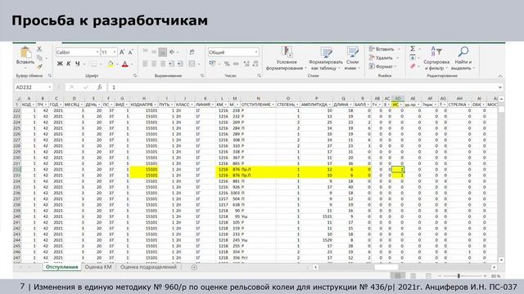
Task: Toggle bottom vertical alignment button
Action: click(x=162, y=52)
